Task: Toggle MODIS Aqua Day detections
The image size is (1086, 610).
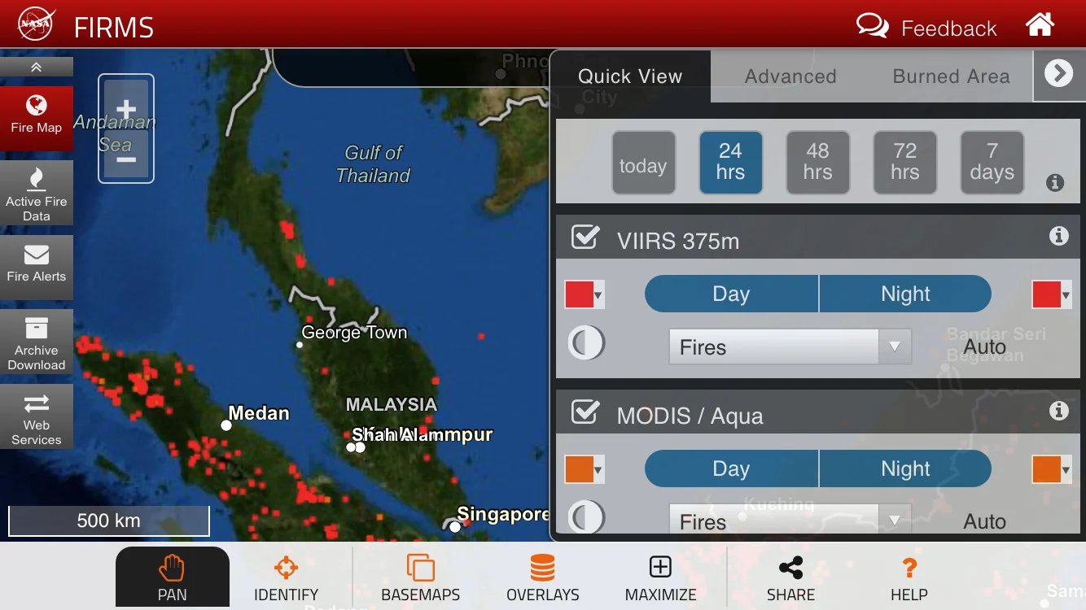Action: pos(731,468)
